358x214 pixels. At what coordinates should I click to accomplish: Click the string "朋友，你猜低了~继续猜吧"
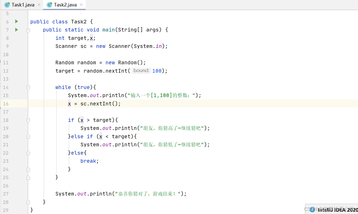coord(172,144)
